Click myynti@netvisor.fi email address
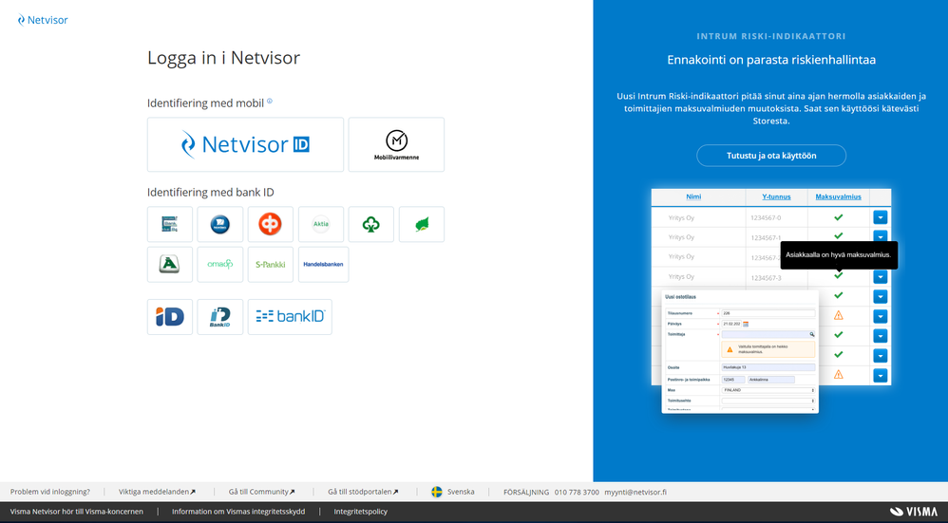 click(635, 492)
